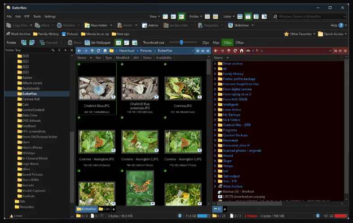
Task: Click the Rotate left icon
Action: (24, 43)
